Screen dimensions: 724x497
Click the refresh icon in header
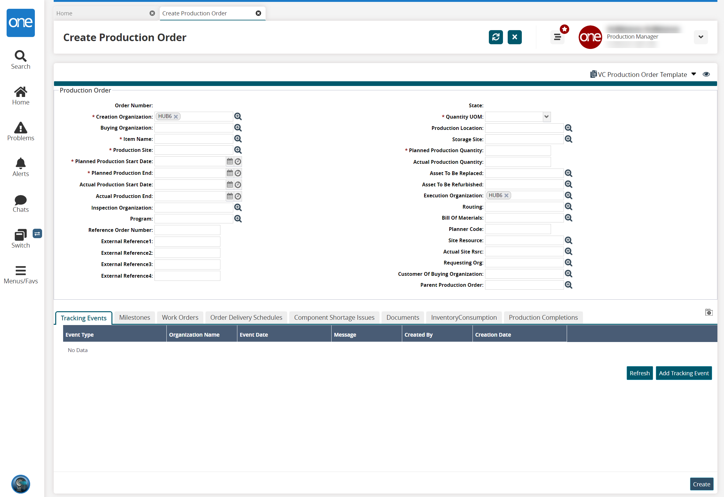click(x=496, y=37)
